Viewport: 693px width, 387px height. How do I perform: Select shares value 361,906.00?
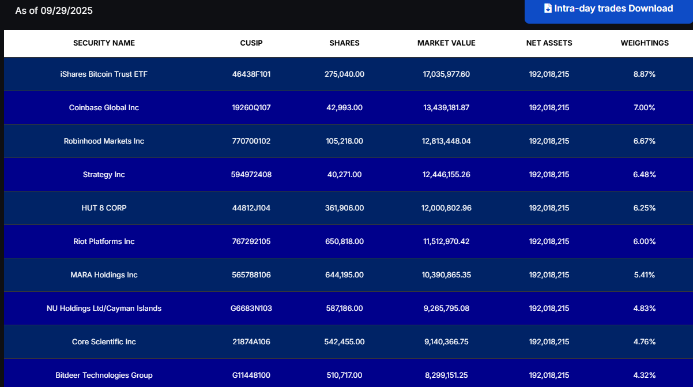pos(344,208)
